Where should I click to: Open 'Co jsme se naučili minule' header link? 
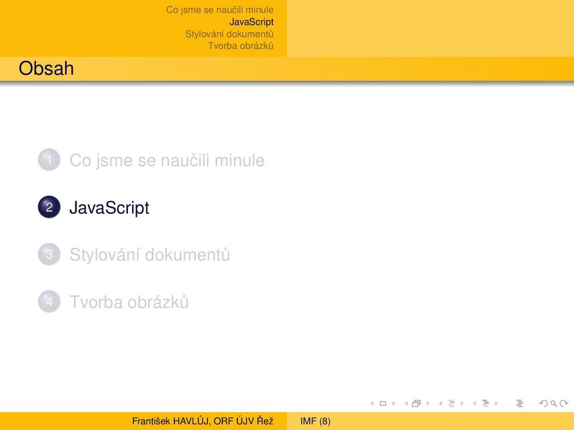pos(219,10)
